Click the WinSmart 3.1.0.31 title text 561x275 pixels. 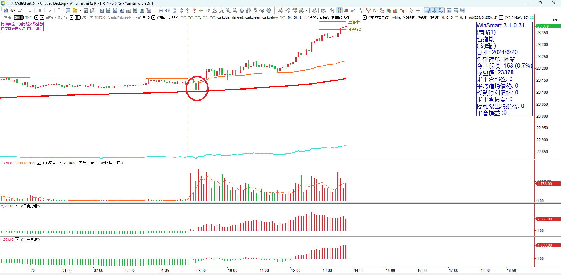coord(501,25)
